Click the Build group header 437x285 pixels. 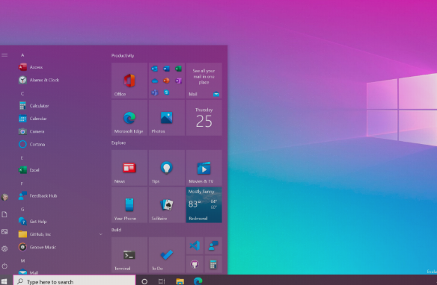point(116,230)
